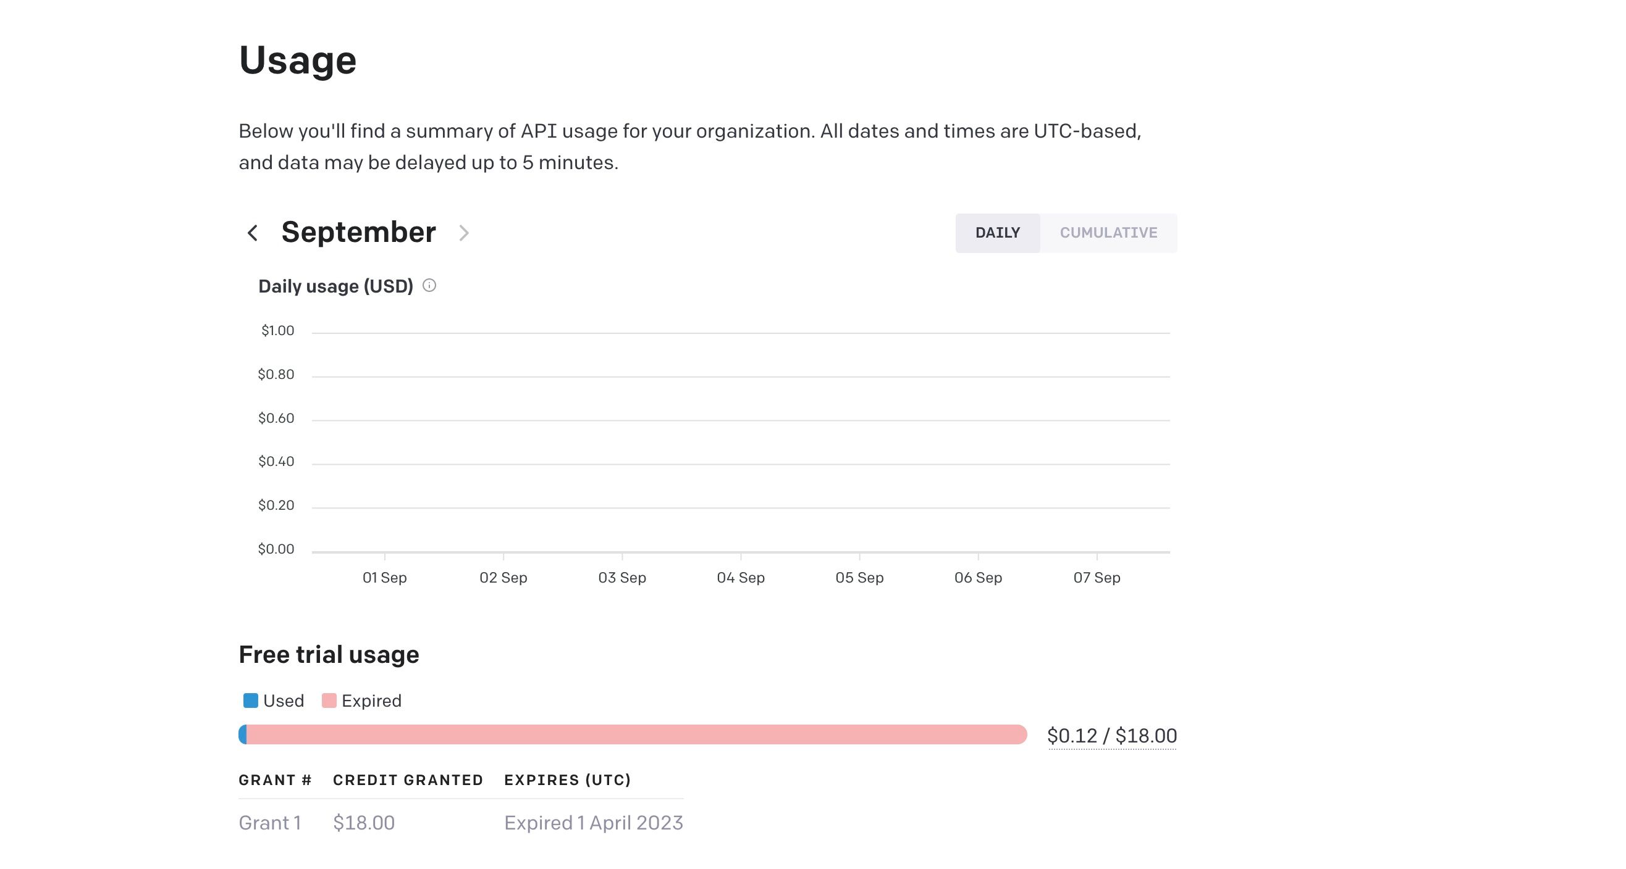Click the CREDIT GRANTED column header
Image resolution: width=1626 pixels, height=869 pixels.
(x=407, y=780)
